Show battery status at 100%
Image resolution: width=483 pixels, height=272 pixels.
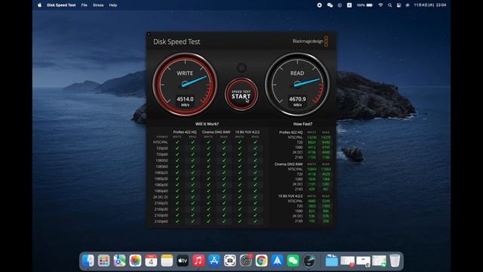[365, 5]
